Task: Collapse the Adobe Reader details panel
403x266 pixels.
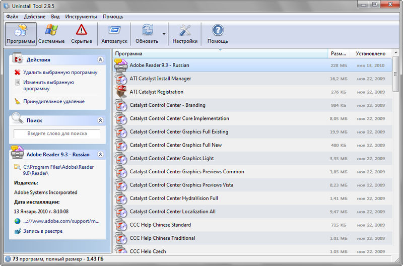Action: [100, 154]
